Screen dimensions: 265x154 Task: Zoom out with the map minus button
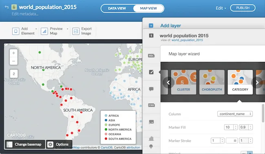tap(14, 61)
